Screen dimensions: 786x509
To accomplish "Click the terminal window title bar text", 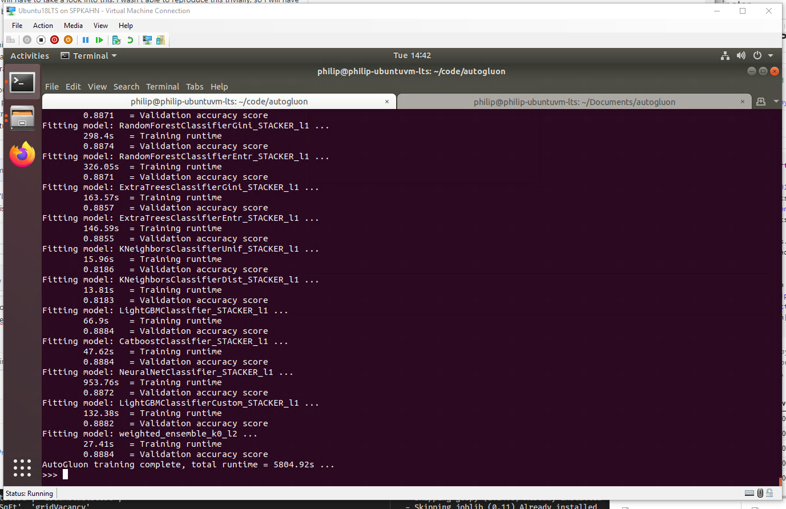I will [412, 71].
